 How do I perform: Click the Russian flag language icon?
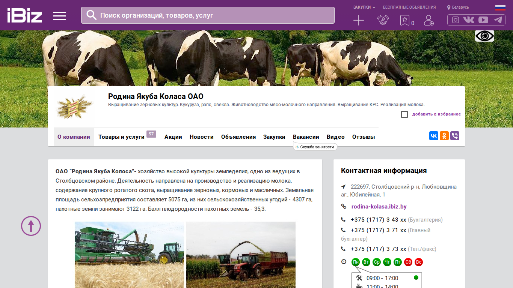point(500,7)
